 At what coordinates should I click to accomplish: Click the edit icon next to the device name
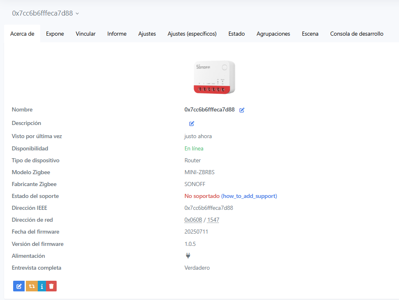(242, 110)
